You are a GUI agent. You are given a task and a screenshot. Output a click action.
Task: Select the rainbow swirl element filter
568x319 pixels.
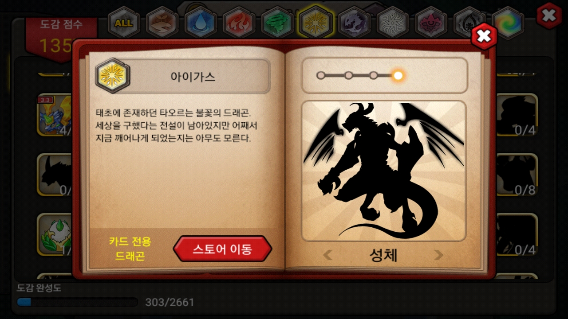click(508, 23)
